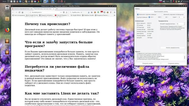Bookmark page with the star icon

66,12
